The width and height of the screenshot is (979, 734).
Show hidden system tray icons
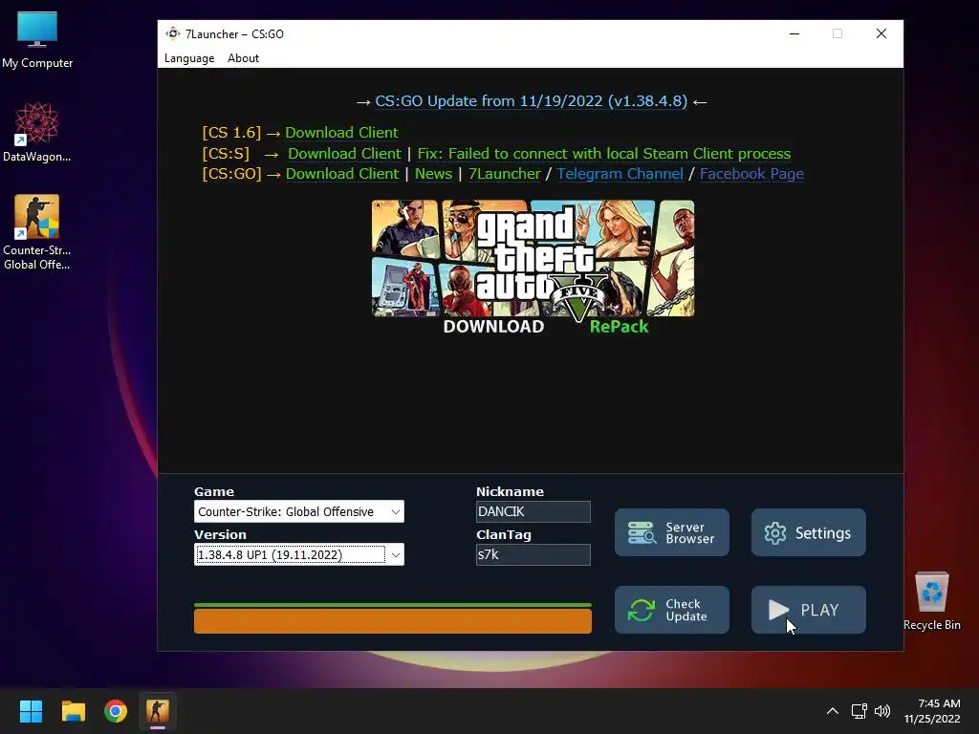pyautogui.click(x=833, y=711)
